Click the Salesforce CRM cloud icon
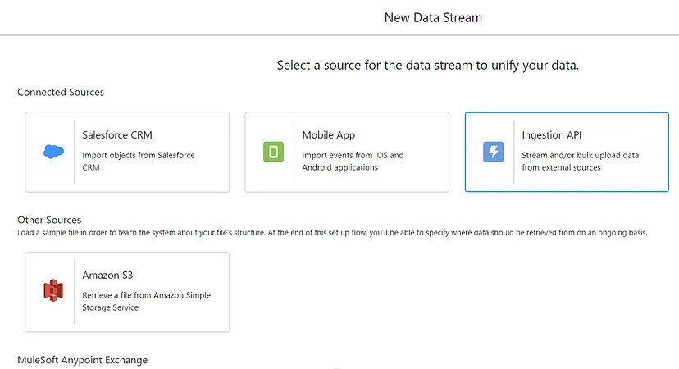The width and height of the screenshot is (679, 369). click(53, 152)
